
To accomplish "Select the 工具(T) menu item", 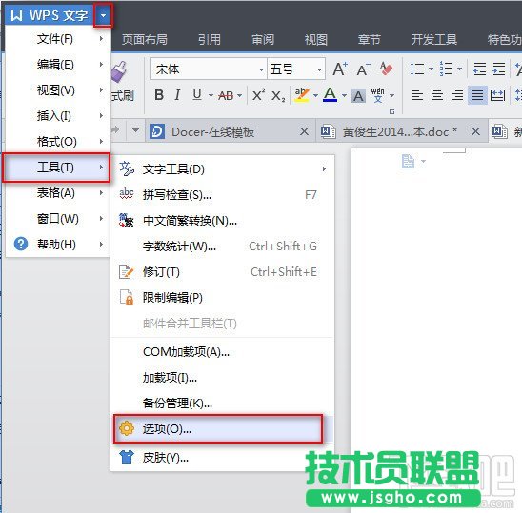I will pyautogui.click(x=56, y=168).
